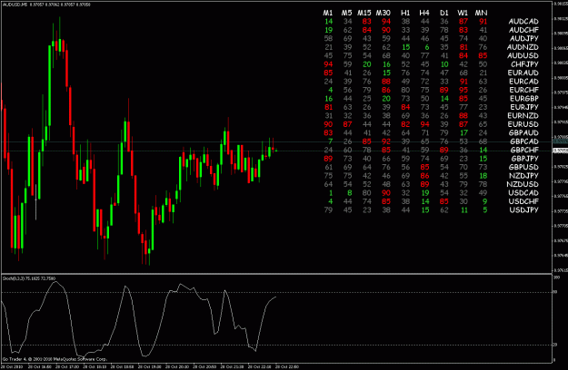Select the EURGBP pair label
This screenshot has height=370, width=568.
pyautogui.click(x=524, y=99)
